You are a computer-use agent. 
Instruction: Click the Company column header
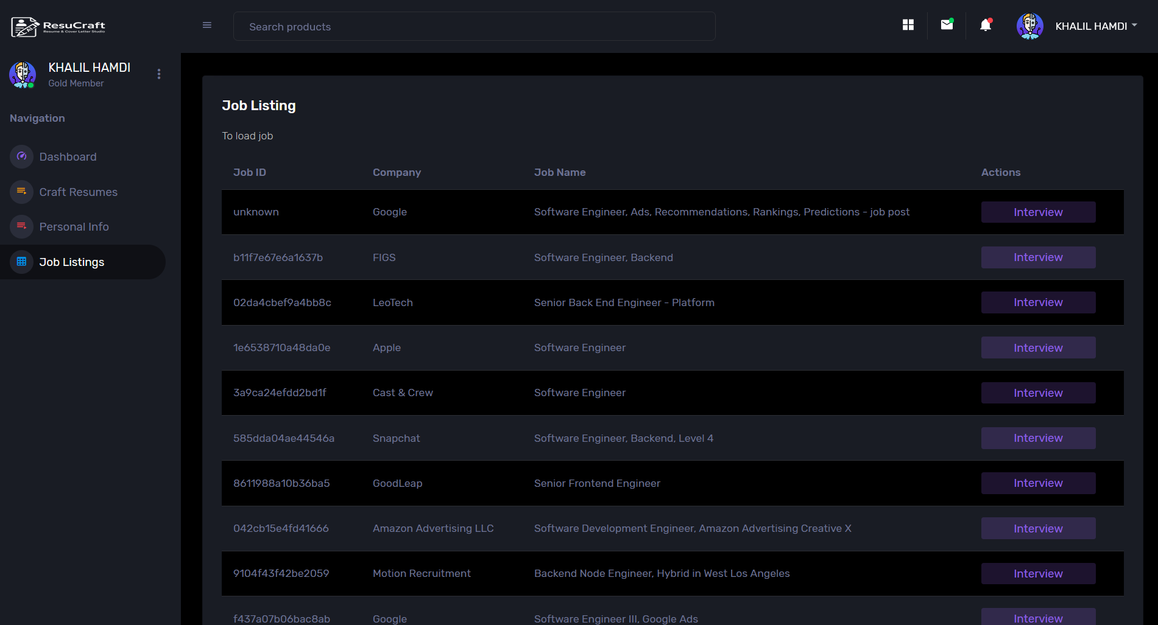click(x=397, y=172)
